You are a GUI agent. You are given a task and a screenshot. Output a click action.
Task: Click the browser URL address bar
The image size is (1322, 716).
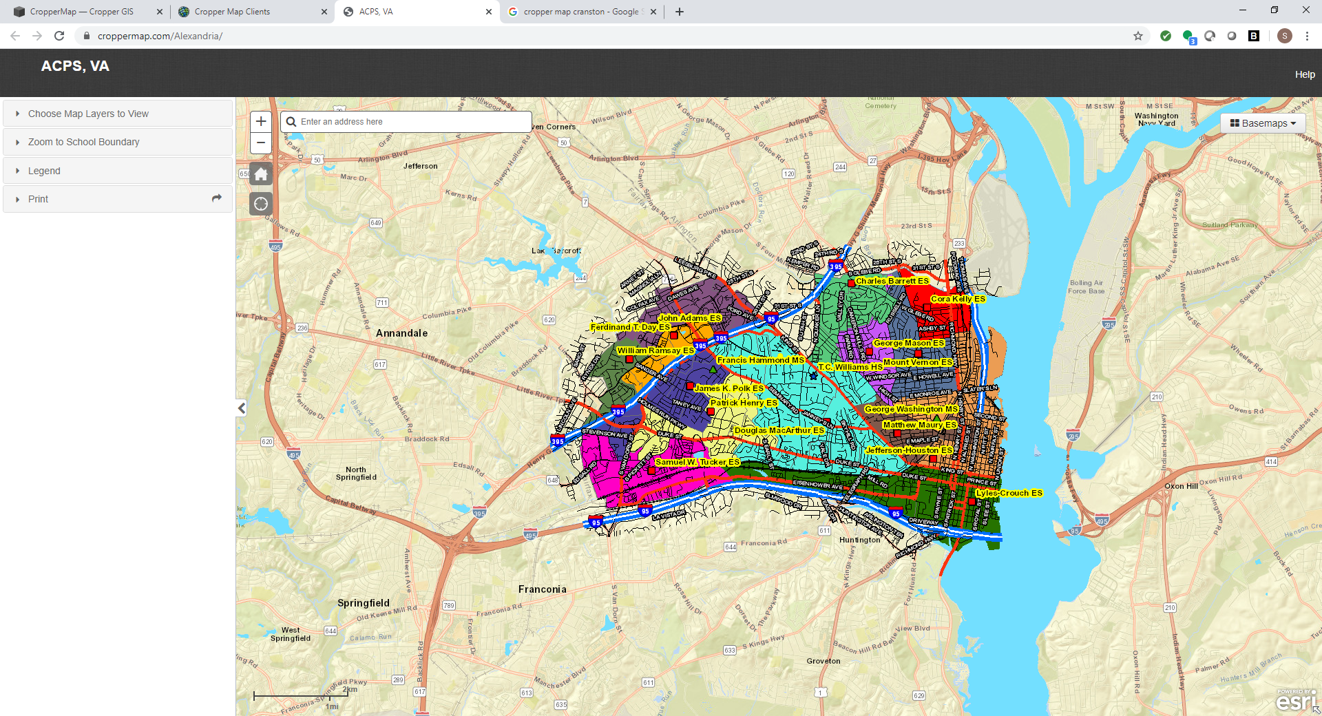pyautogui.click(x=606, y=36)
